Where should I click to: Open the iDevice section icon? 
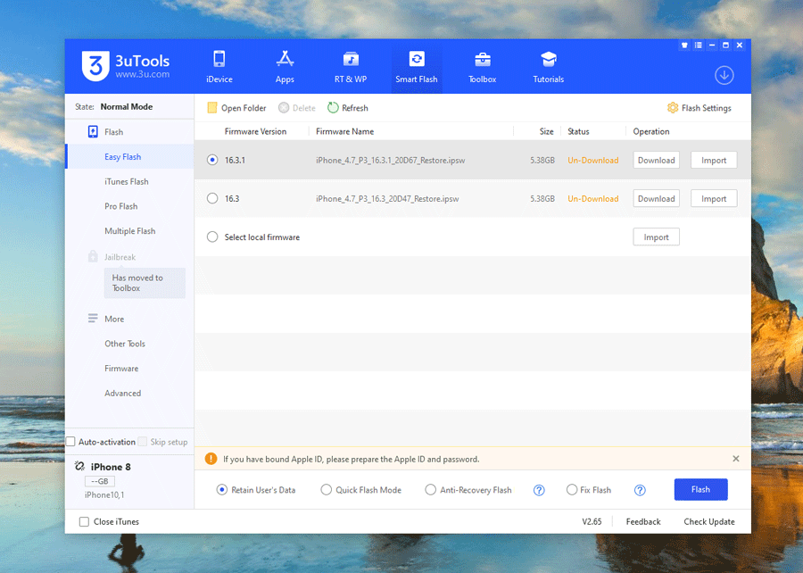point(219,60)
